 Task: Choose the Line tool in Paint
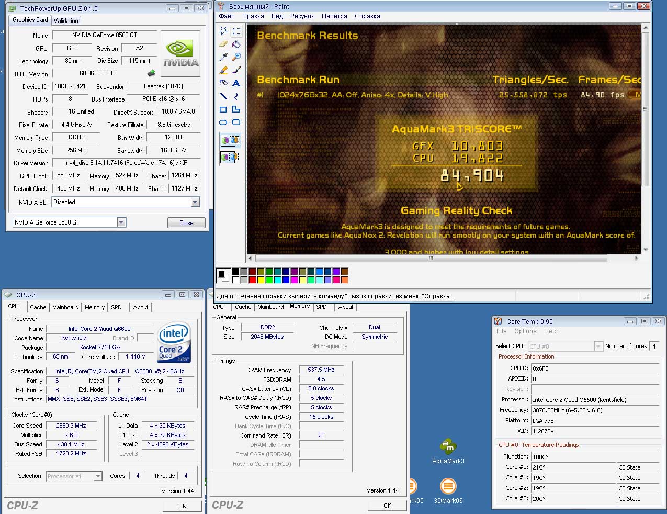point(223,96)
